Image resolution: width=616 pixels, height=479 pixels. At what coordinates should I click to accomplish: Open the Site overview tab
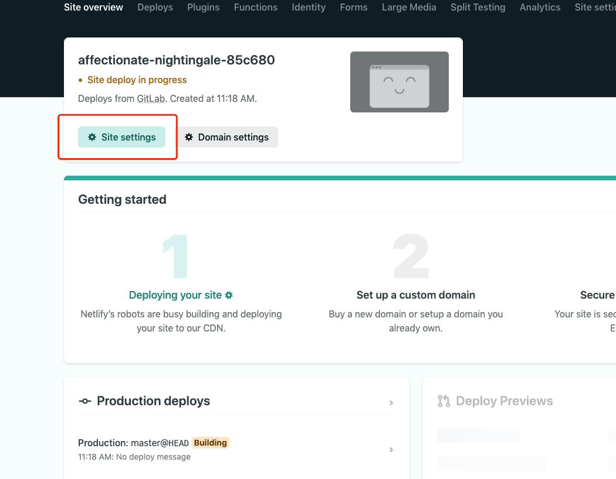tap(93, 7)
